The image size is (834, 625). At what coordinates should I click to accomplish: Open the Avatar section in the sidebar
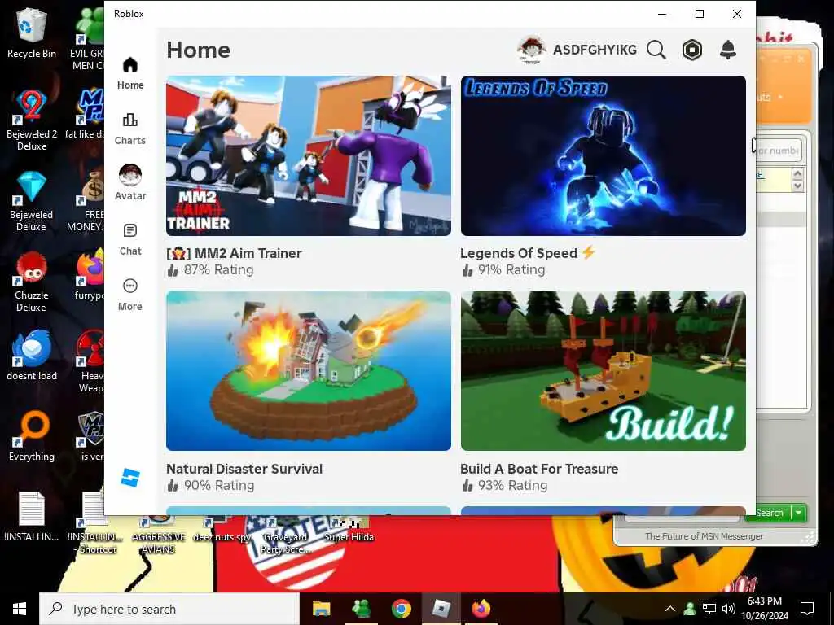(x=130, y=183)
